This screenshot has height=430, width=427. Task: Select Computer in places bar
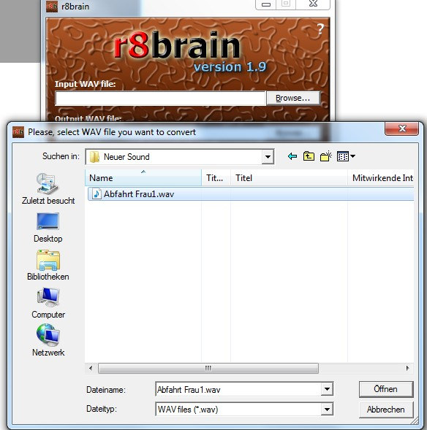click(x=48, y=303)
